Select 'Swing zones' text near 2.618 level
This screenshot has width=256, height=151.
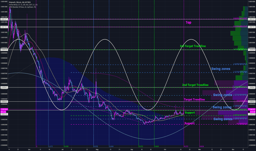pyautogui.click(x=221, y=69)
